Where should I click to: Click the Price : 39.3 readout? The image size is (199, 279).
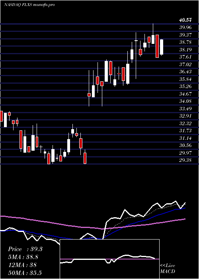click(25, 249)
